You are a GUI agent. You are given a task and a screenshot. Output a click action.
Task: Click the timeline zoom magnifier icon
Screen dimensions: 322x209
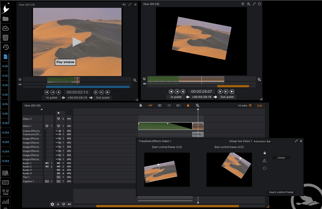(x=198, y=105)
